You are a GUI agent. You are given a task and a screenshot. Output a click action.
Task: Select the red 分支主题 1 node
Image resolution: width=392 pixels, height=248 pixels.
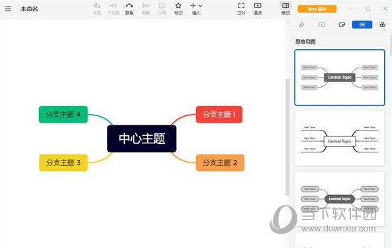[x=219, y=114]
